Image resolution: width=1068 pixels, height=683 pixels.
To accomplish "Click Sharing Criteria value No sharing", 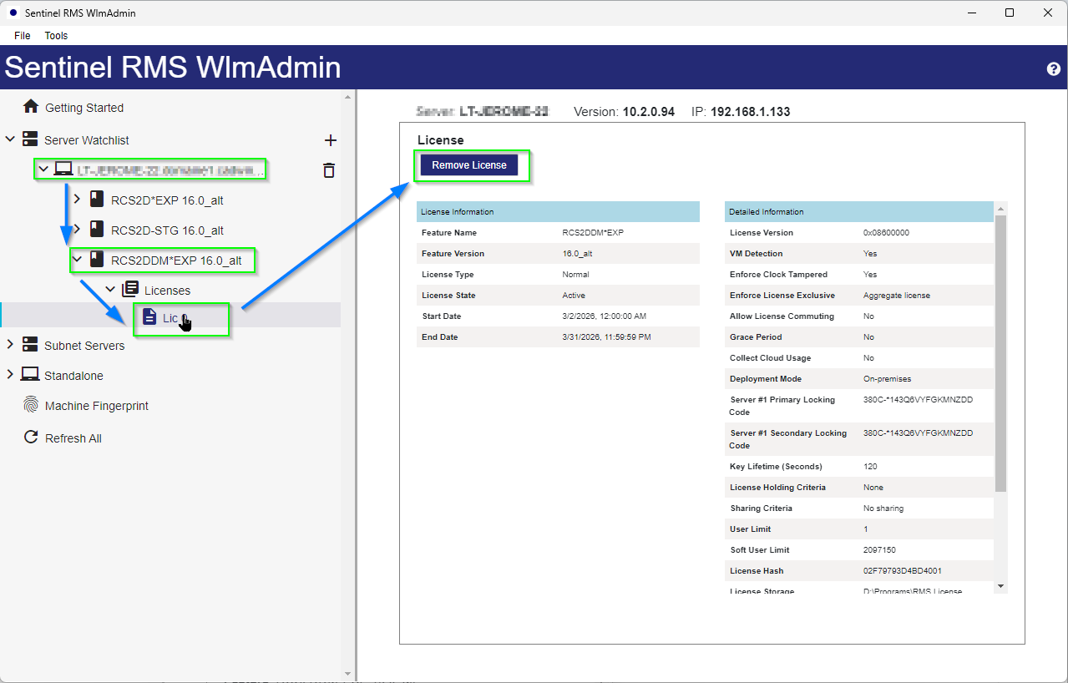I will tap(883, 508).
